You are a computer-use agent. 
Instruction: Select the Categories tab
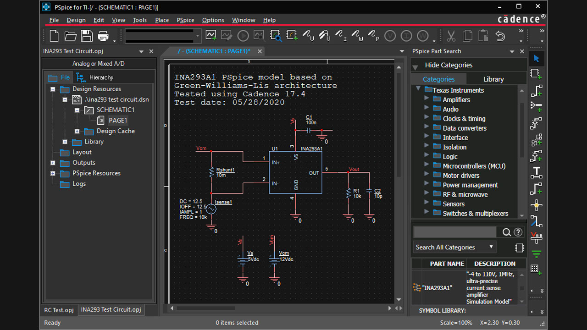click(x=438, y=79)
